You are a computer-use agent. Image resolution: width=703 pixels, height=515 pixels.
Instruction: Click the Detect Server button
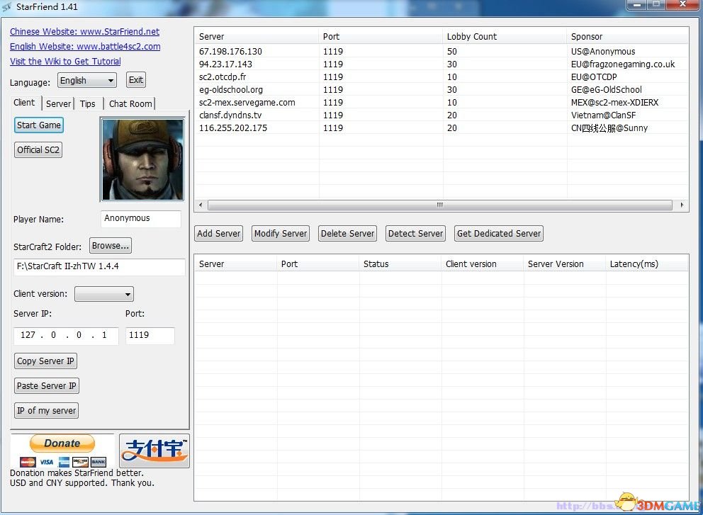[x=415, y=234]
